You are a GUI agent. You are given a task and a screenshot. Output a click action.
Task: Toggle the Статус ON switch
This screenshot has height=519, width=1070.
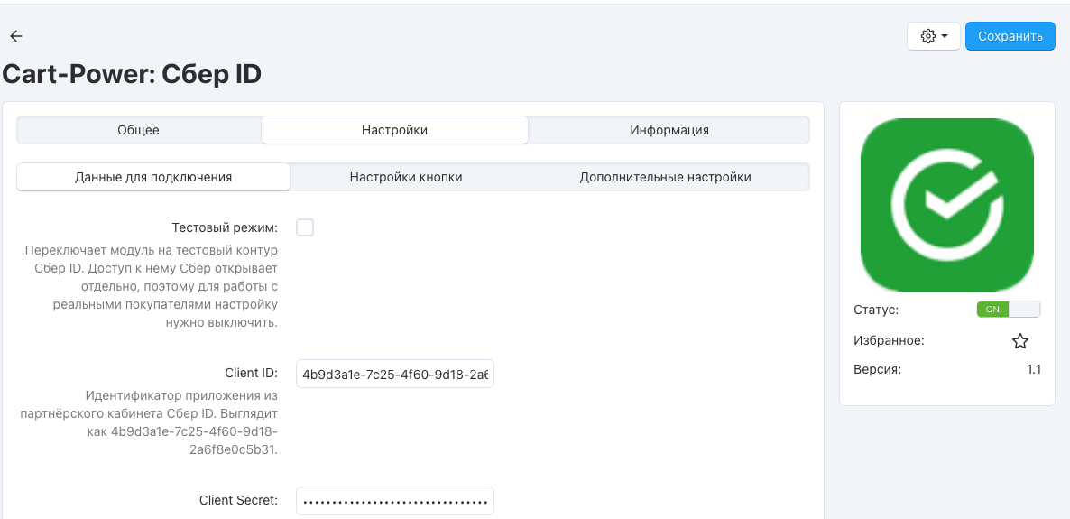pos(1008,310)
